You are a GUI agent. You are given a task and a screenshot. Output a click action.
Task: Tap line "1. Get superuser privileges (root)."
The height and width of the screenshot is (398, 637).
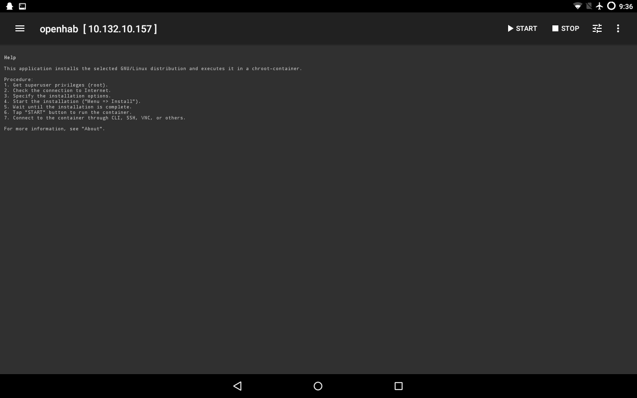coord(56,85)
